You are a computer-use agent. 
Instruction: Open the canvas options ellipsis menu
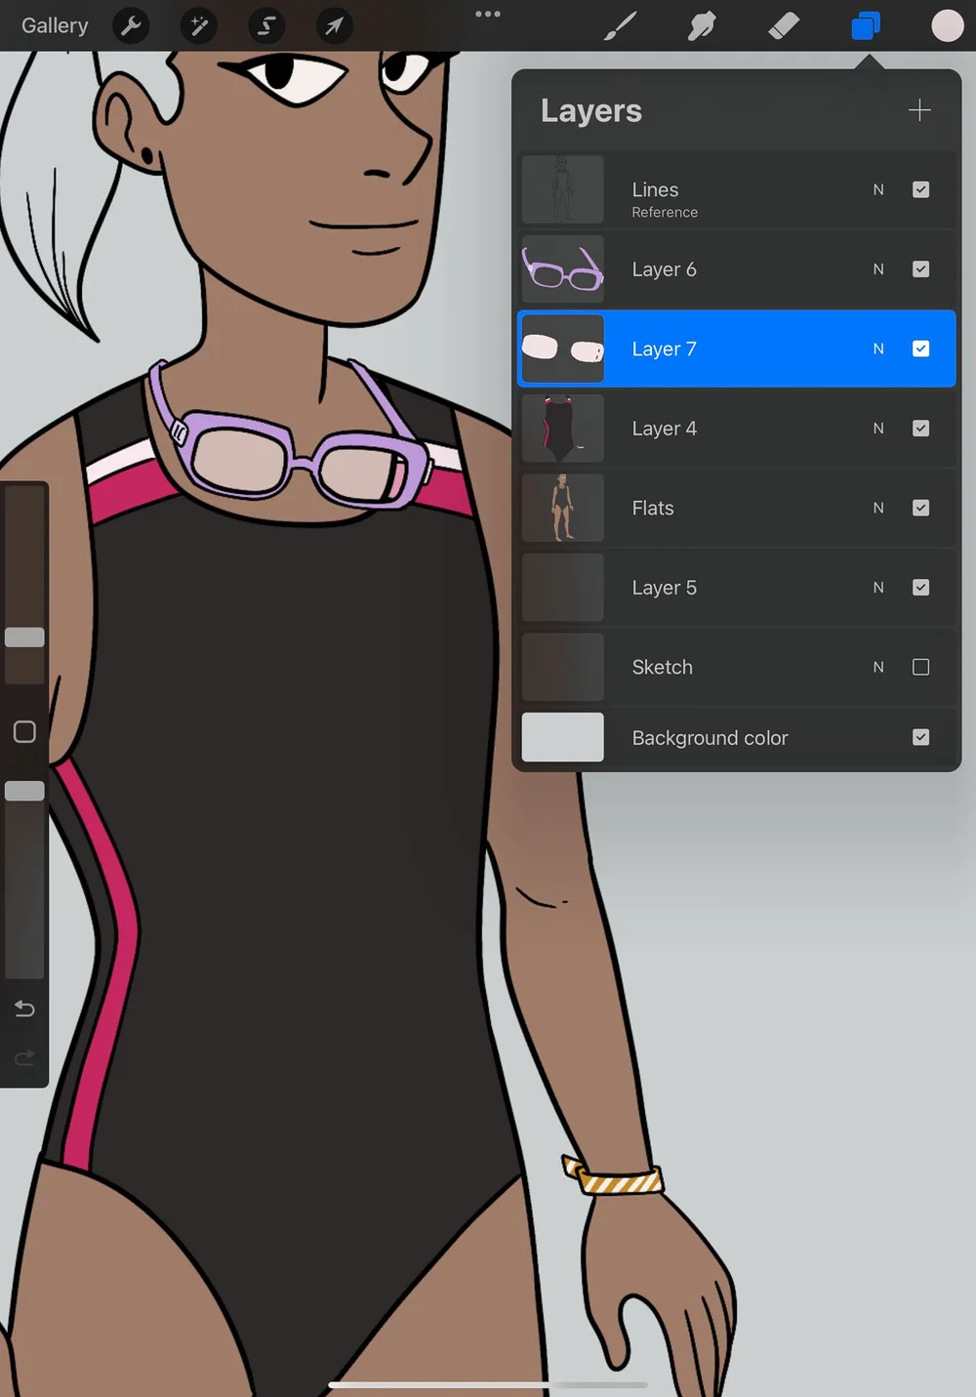click(488, 14)
